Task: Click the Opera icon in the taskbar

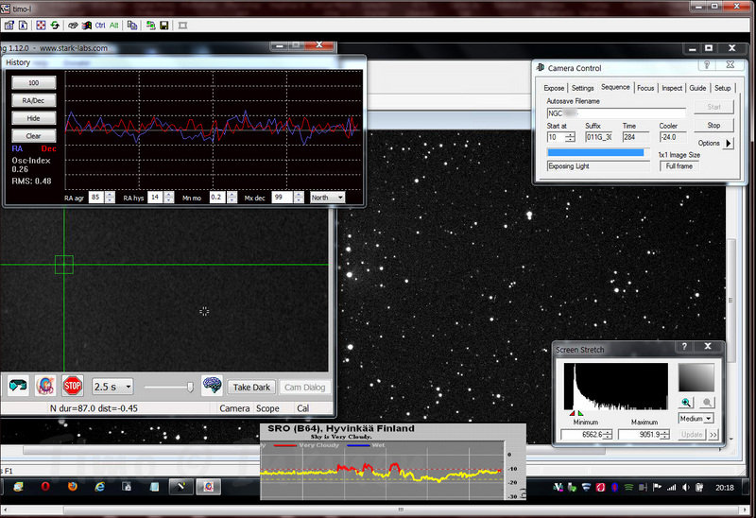Action: [x=44, y=487]
